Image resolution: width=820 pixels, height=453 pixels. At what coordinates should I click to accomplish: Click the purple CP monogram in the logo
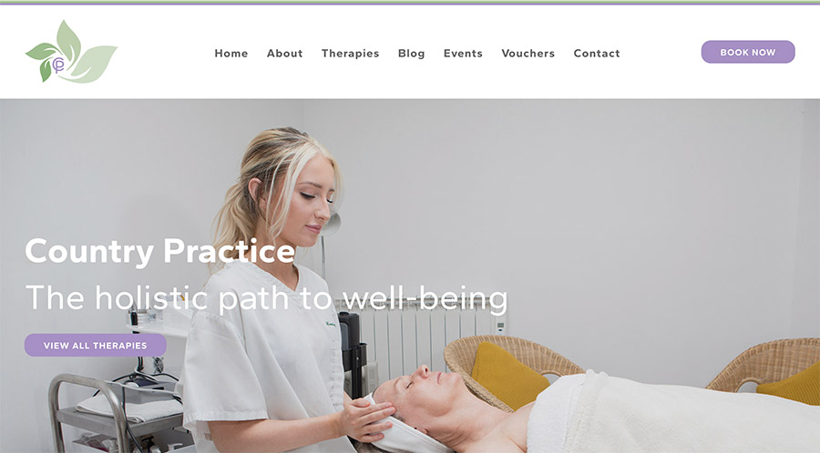pyautogui.click(x=58, y=65)
